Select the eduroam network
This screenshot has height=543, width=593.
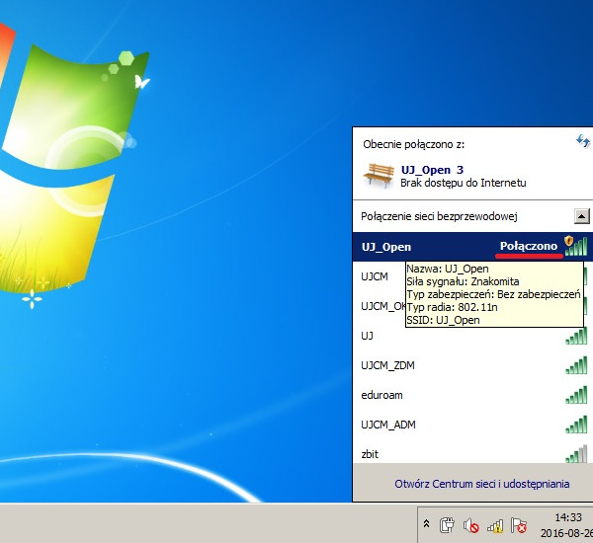coord(382,395)
